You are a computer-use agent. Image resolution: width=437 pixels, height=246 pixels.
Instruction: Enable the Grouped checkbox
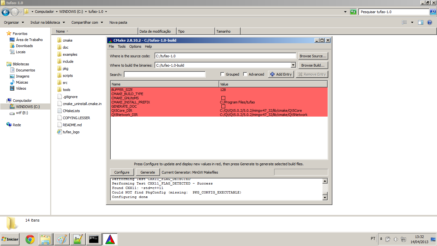tap(223, 74)
